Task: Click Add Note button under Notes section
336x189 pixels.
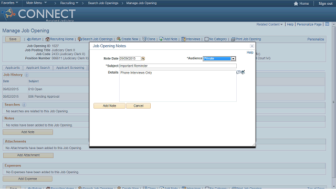Action: coord(28,132)
